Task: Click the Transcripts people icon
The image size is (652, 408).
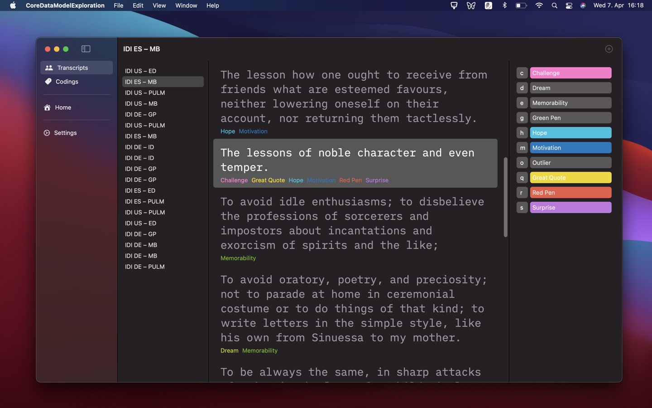Action: click(49, 68)
